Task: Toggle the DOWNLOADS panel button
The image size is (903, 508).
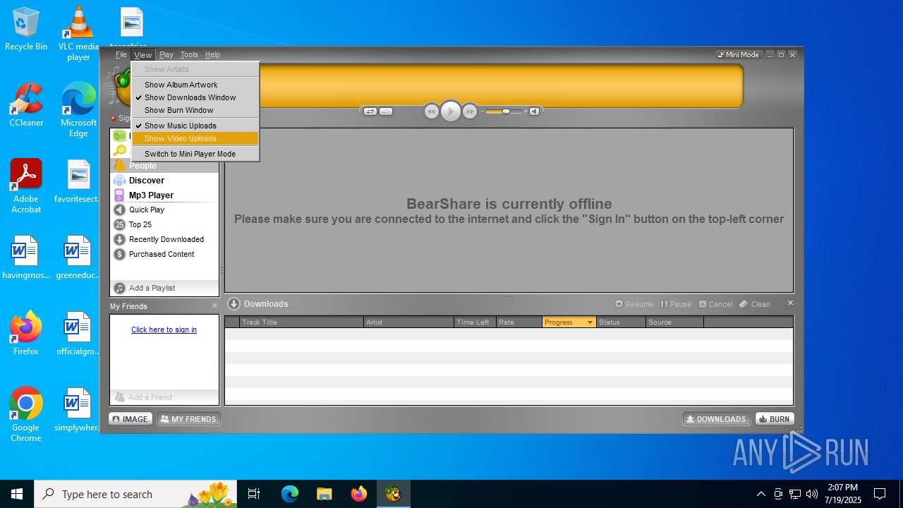Action: tap(716, 419)
